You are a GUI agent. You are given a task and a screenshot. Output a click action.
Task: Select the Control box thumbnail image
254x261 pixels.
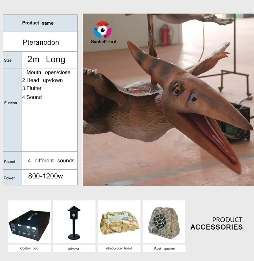click(30, 221)
